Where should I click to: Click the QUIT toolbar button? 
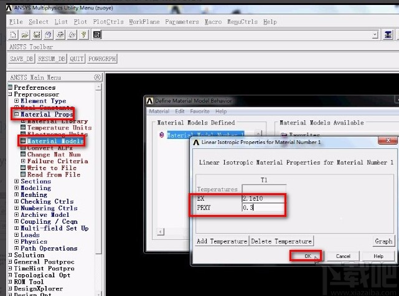(x=77, y=59)
